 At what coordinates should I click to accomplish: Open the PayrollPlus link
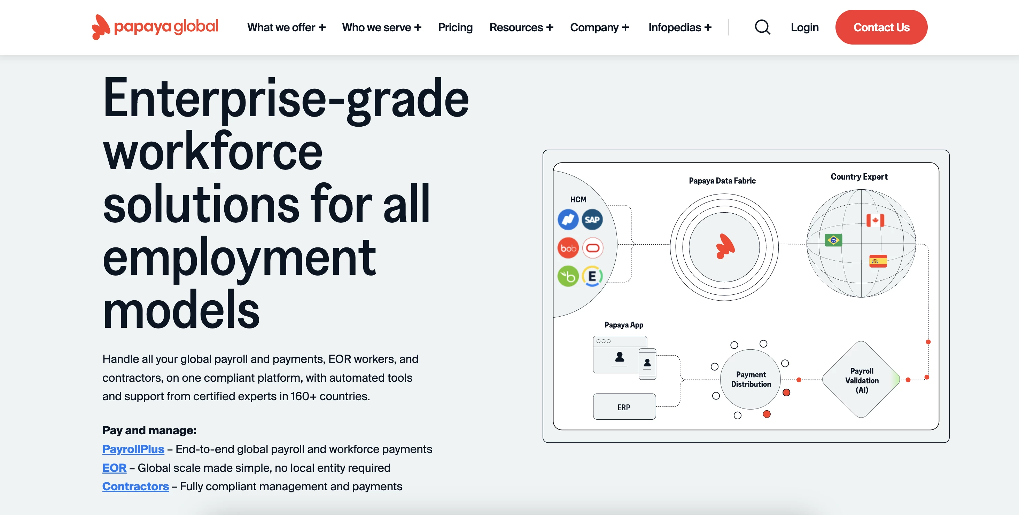point(133,449)
